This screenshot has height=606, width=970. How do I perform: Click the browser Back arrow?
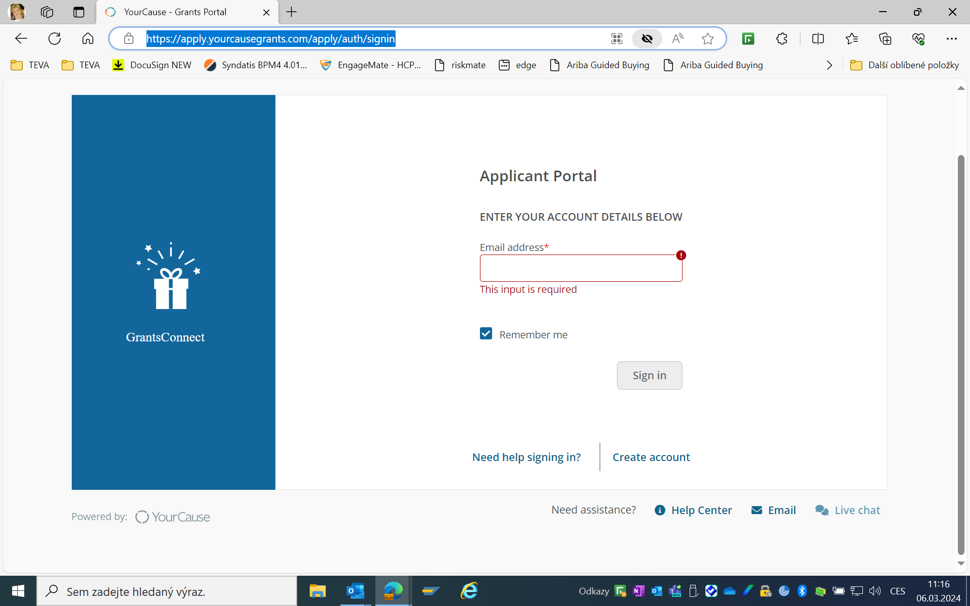[21, 39]
